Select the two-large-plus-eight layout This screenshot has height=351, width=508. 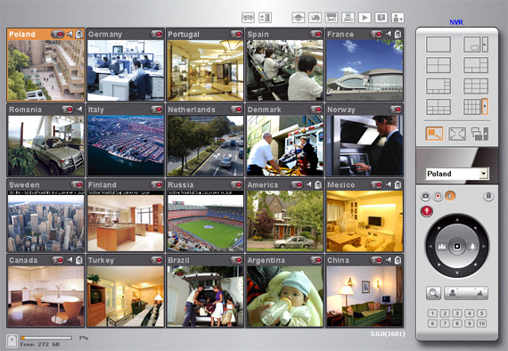438,107
